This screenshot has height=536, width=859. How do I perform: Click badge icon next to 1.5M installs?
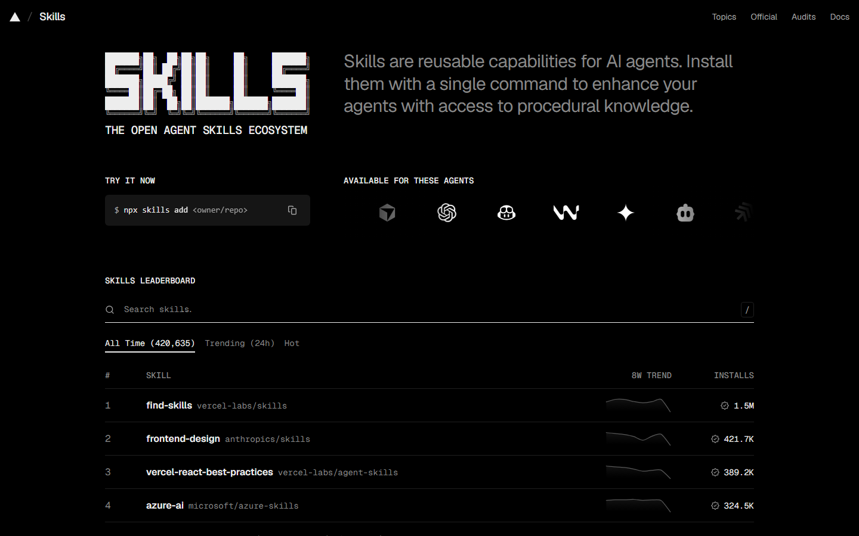pos(725,406)
